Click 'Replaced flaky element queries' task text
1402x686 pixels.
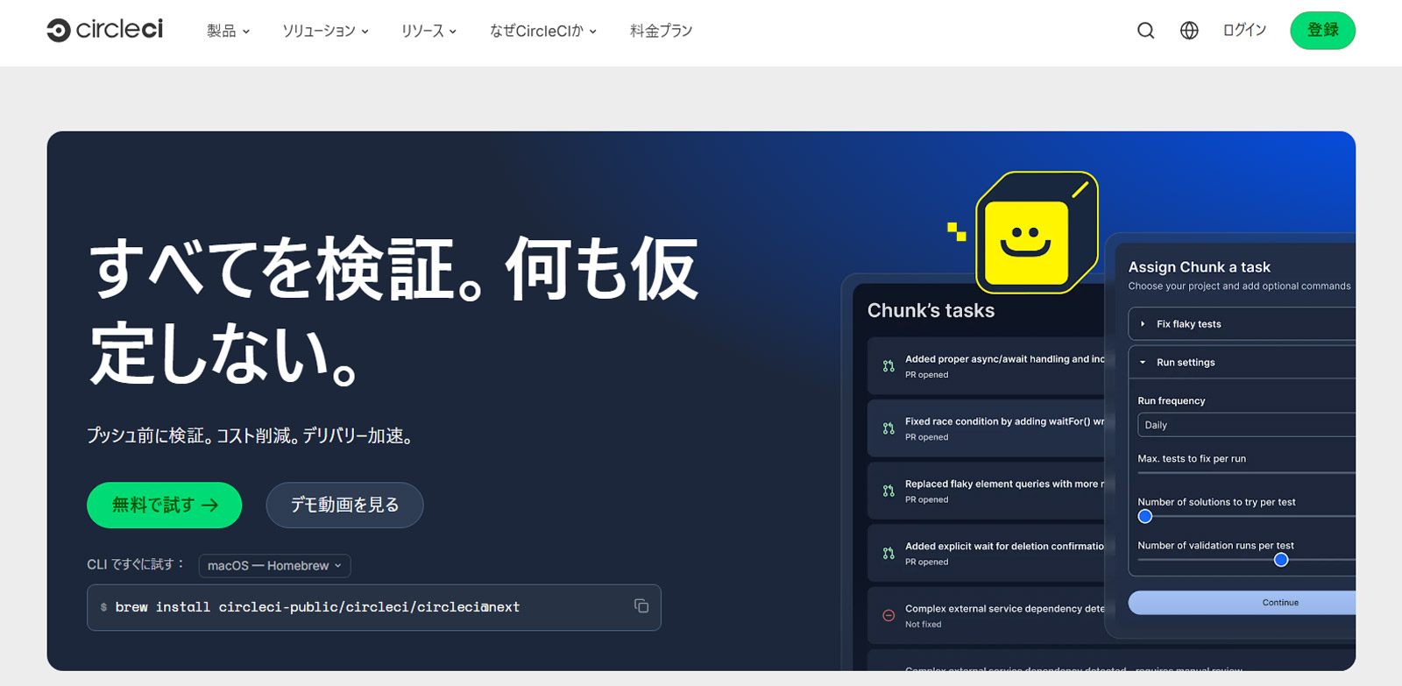pos(1005,484)
